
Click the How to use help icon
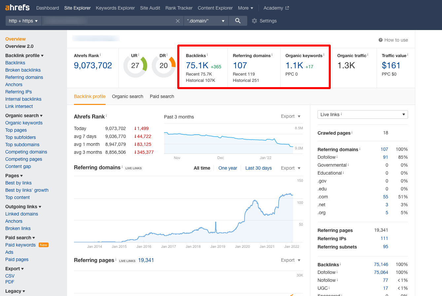(x=381, y=40)
